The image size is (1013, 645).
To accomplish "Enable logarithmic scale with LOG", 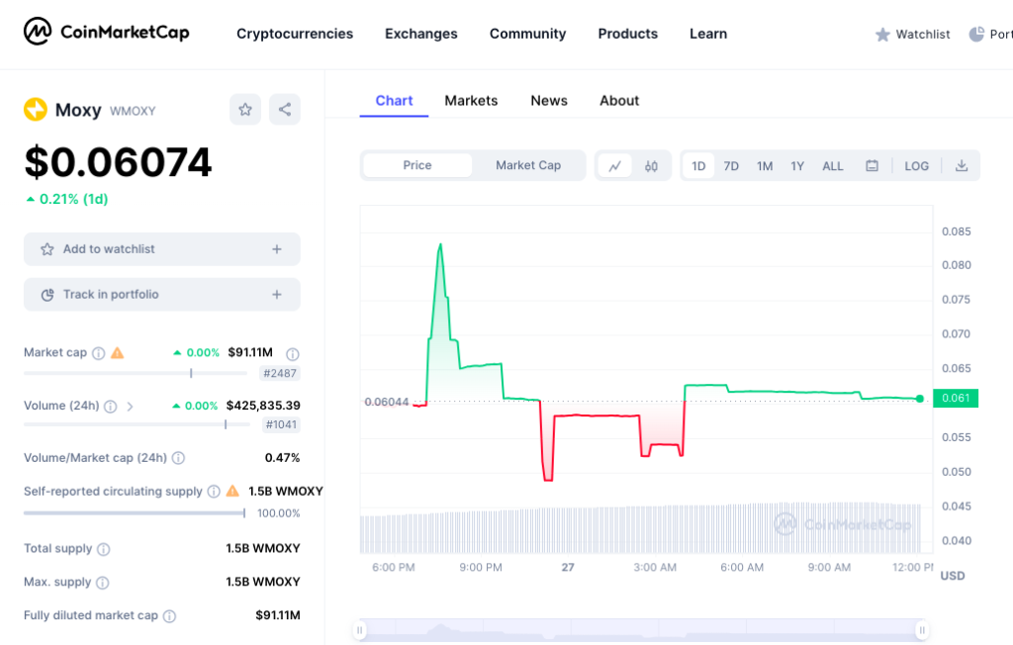I will (x=916, y=165).
